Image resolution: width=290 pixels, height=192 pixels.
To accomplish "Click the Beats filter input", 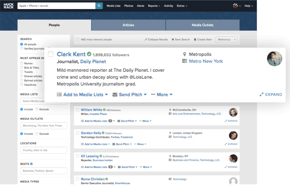I will pyautogui.click(x=43, y=171).
